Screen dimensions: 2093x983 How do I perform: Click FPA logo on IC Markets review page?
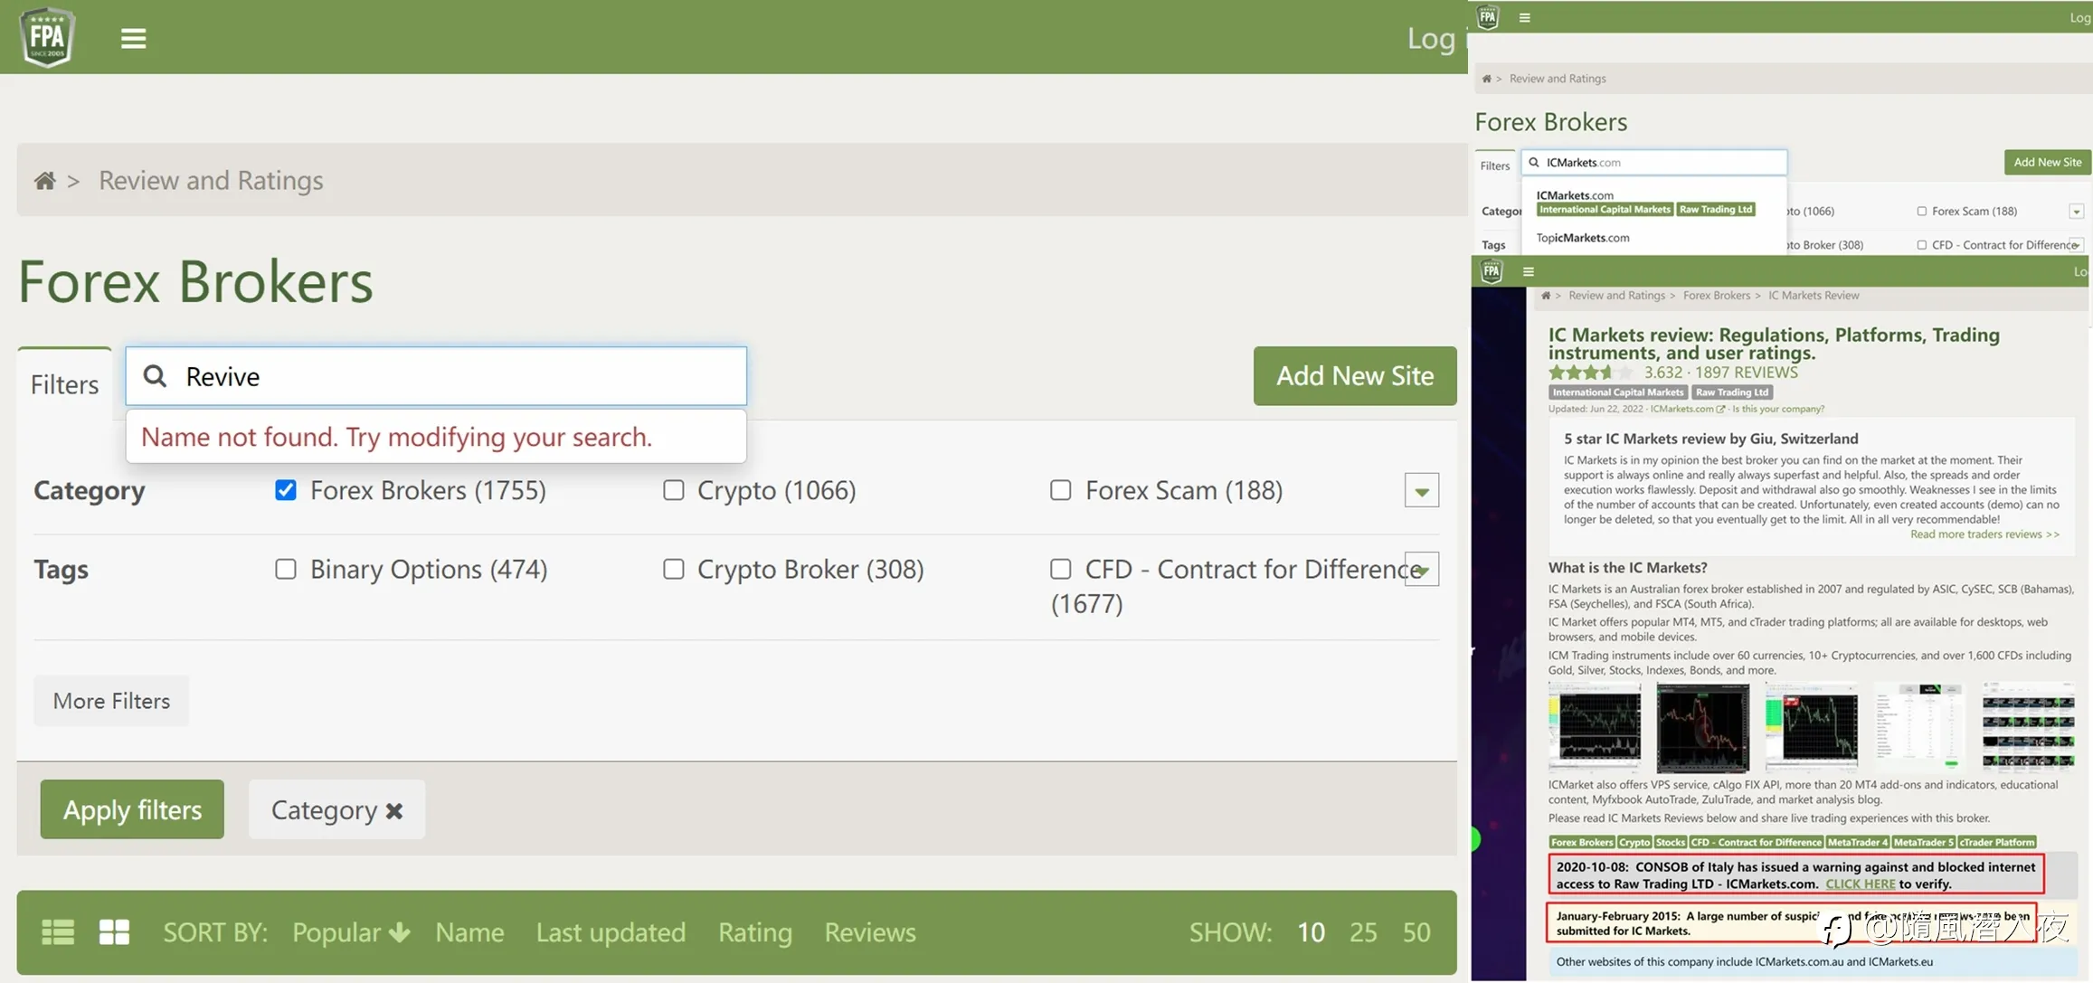pos(1492,270)
